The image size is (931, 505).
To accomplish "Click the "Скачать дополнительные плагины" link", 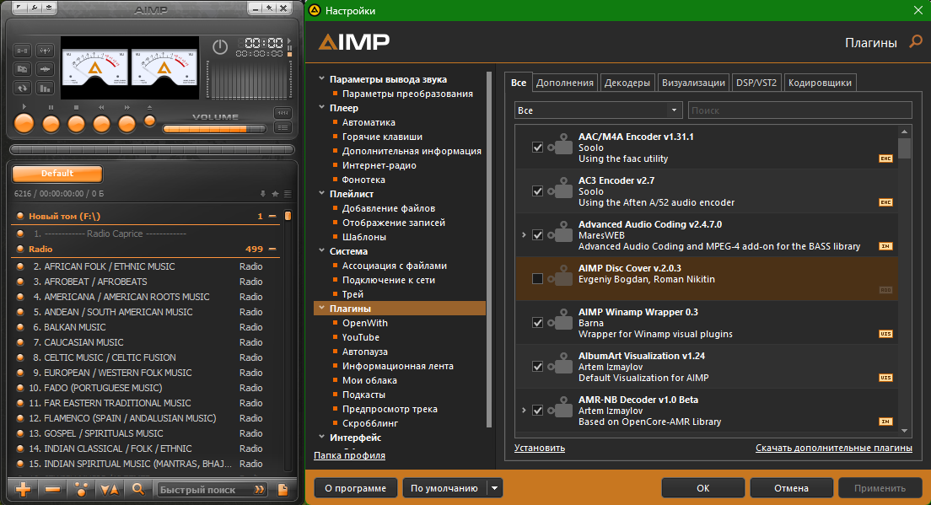I will click(834, 448).
